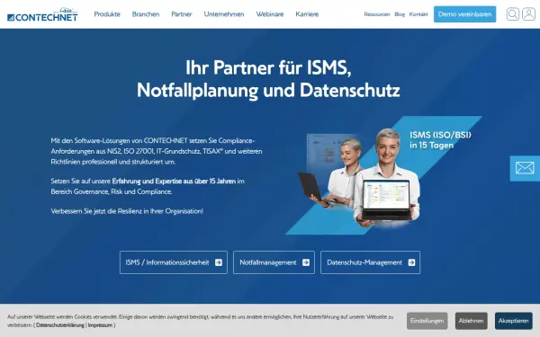Click Akzeptieren to accept cookies
Viewport: 540px width, 337px height.
pyautogui.click(x=514, y=321)
